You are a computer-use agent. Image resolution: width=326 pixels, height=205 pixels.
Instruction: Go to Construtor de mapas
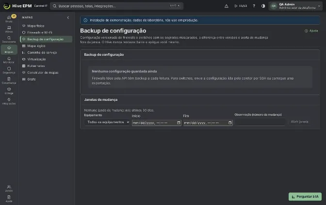46,73
